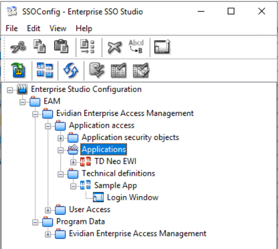Collapse the Sample App node
Screen dimensions: 278x249
pyautogui.click(x=73, y=186)
